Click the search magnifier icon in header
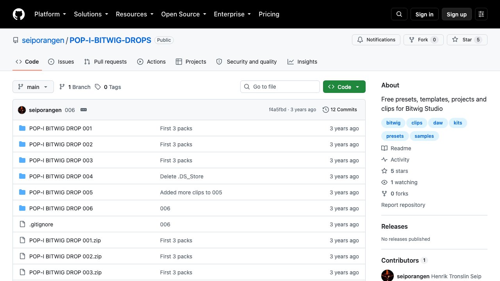 coord(399,14)
